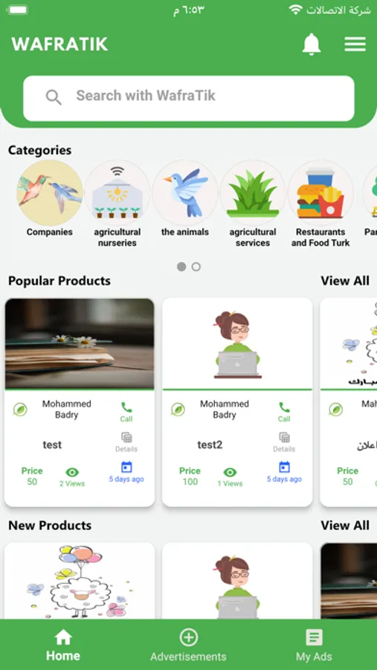Viewport: 377px width, 670px height.
Task: View All New Products
Action: tap(345, 525)
